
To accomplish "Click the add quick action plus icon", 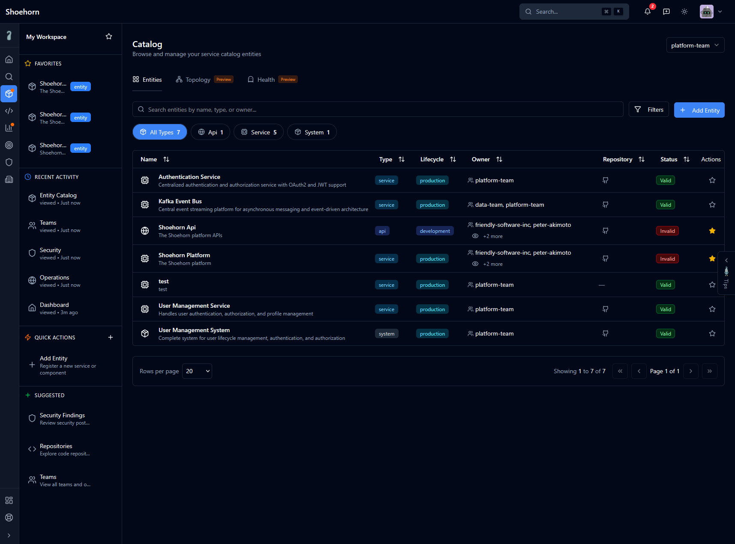I will tap(111, 337).
